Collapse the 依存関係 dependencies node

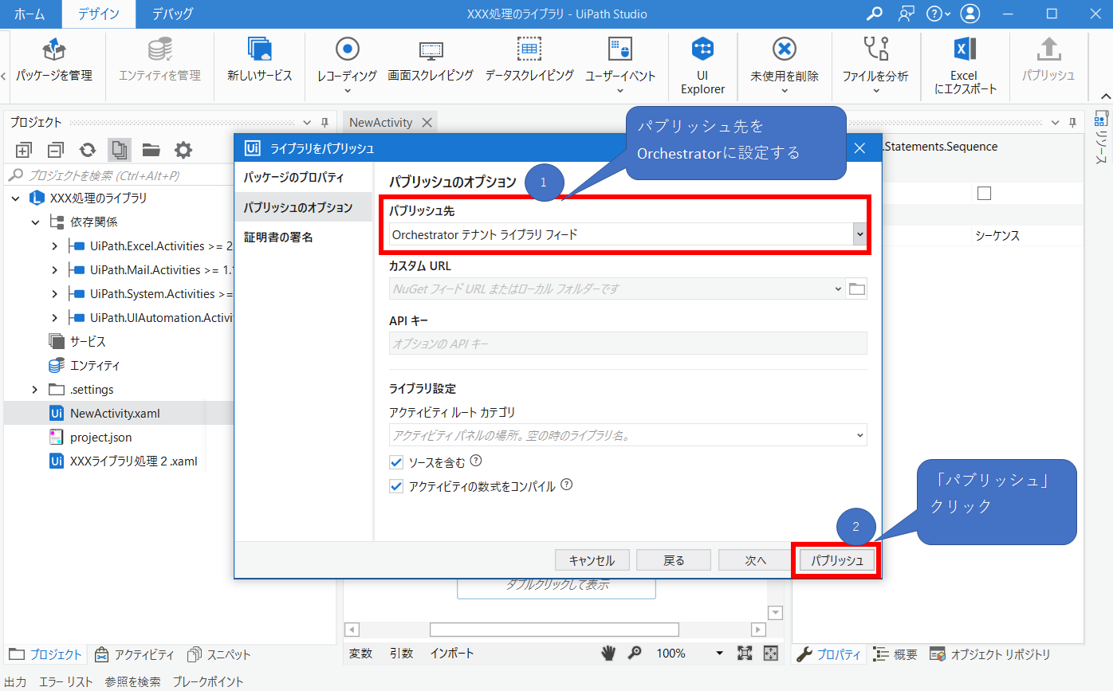click(35, 222)
